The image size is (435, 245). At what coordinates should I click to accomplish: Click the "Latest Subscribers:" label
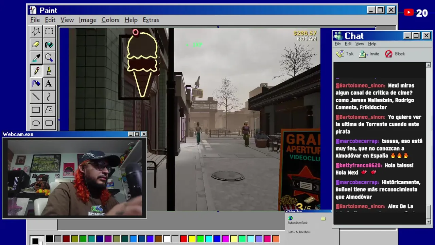tap(299, 232)
